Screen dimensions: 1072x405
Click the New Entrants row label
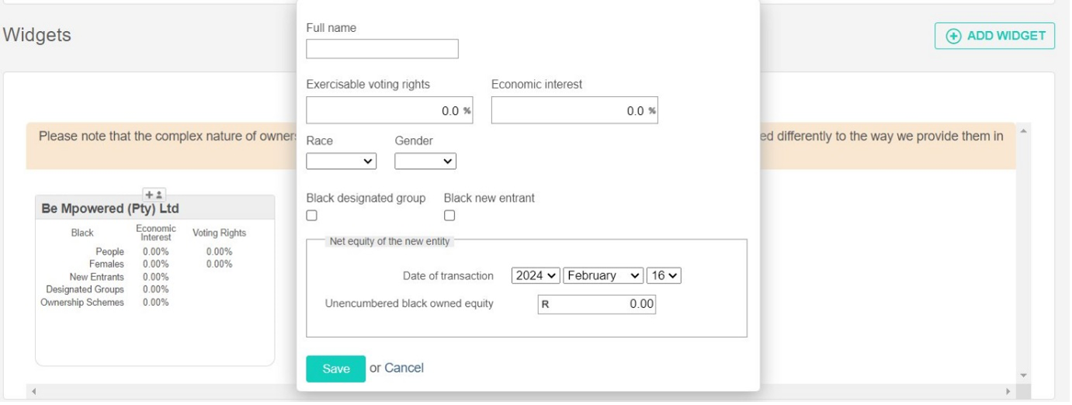(x=96, y=277)
